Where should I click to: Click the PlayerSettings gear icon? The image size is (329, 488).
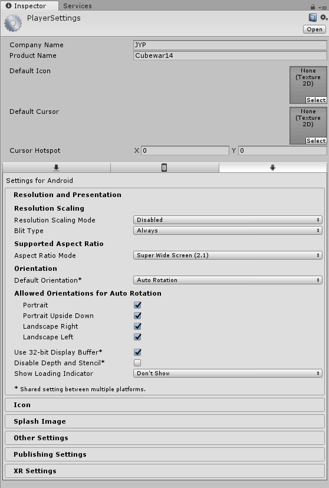(x=13, y=23)
